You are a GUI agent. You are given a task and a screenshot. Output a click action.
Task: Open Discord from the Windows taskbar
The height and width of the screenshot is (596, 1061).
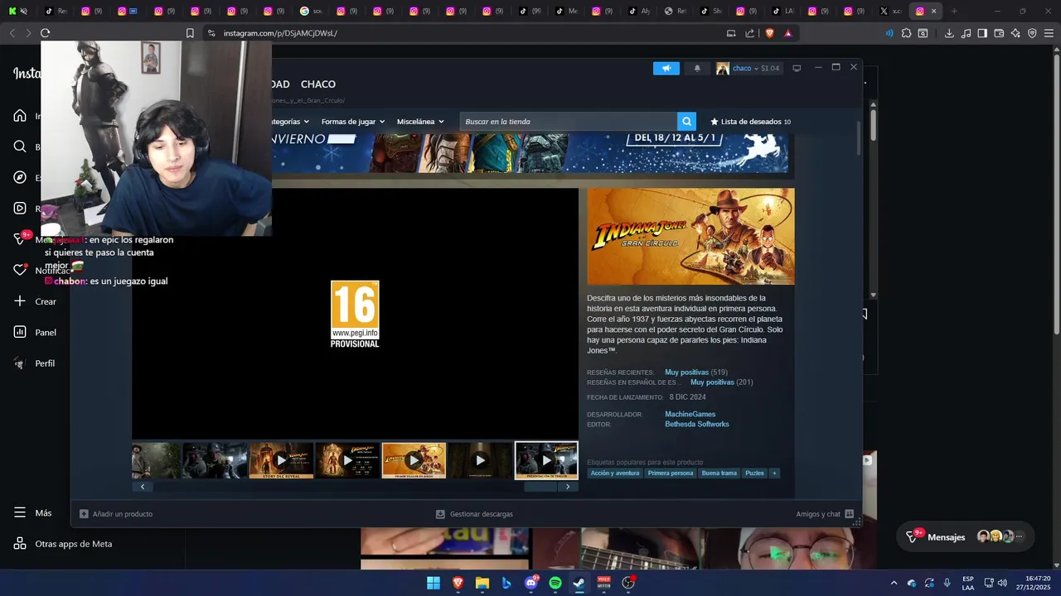point(531,583)
